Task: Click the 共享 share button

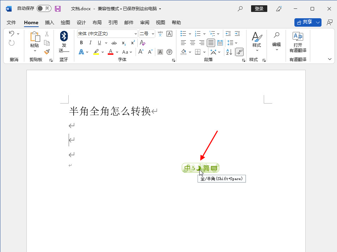Action: point(305,22)
